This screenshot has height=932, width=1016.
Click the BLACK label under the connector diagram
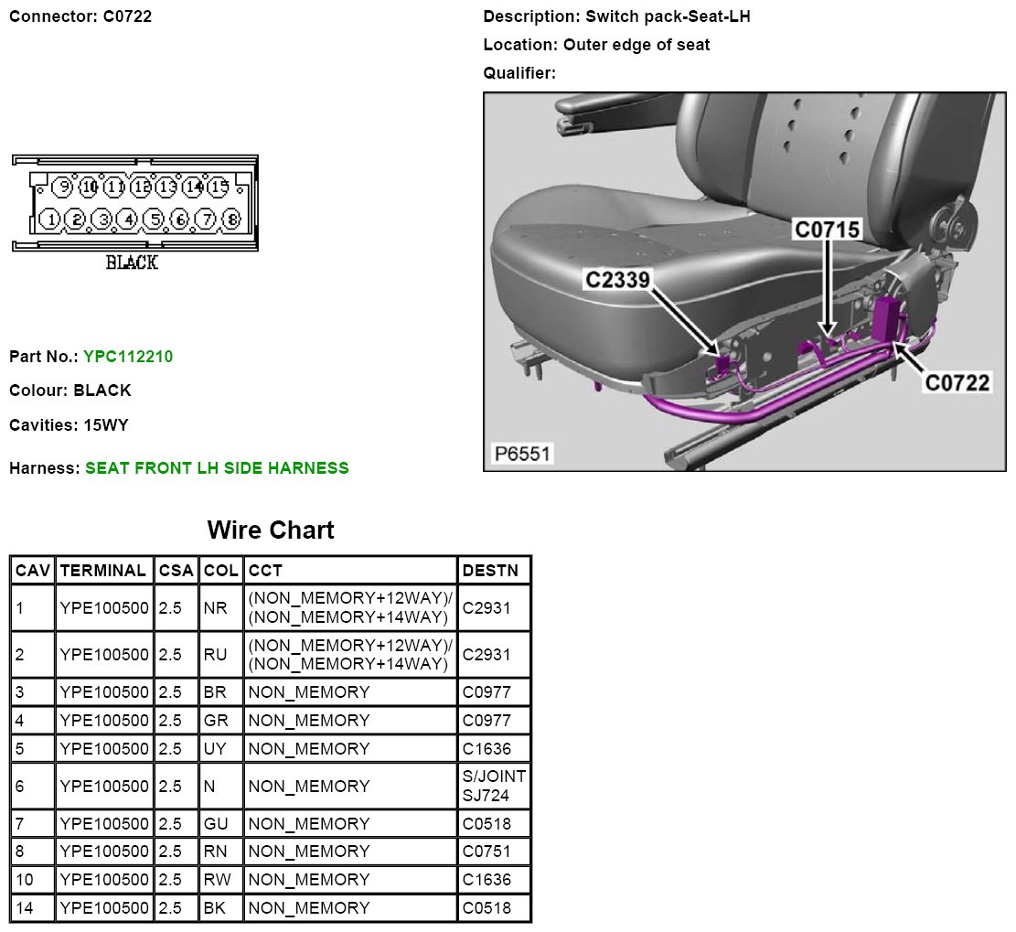[x=132, y=262]
